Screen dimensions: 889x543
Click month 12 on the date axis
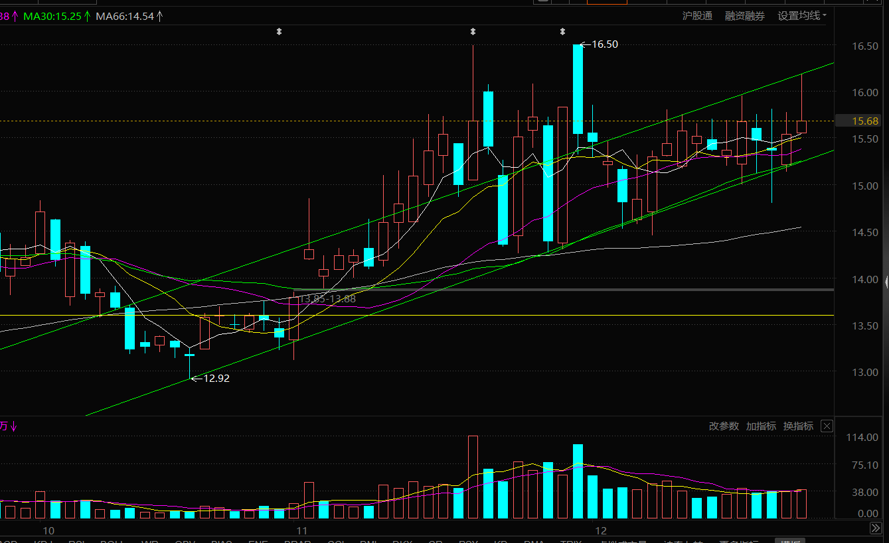pyautogui.click(x=601, y=531)
